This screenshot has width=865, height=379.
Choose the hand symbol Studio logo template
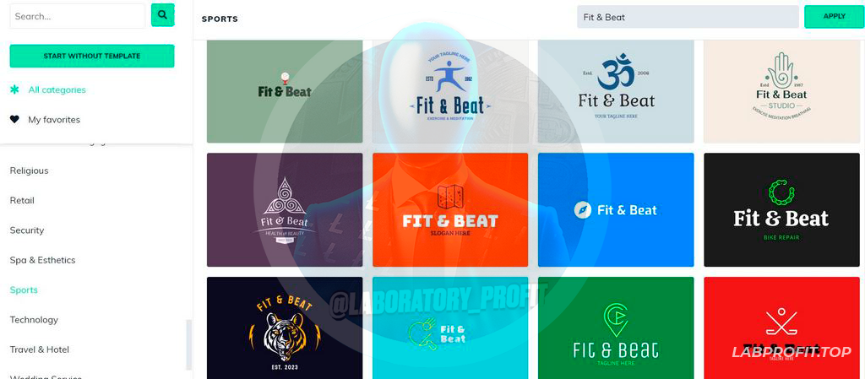(781, 91)
